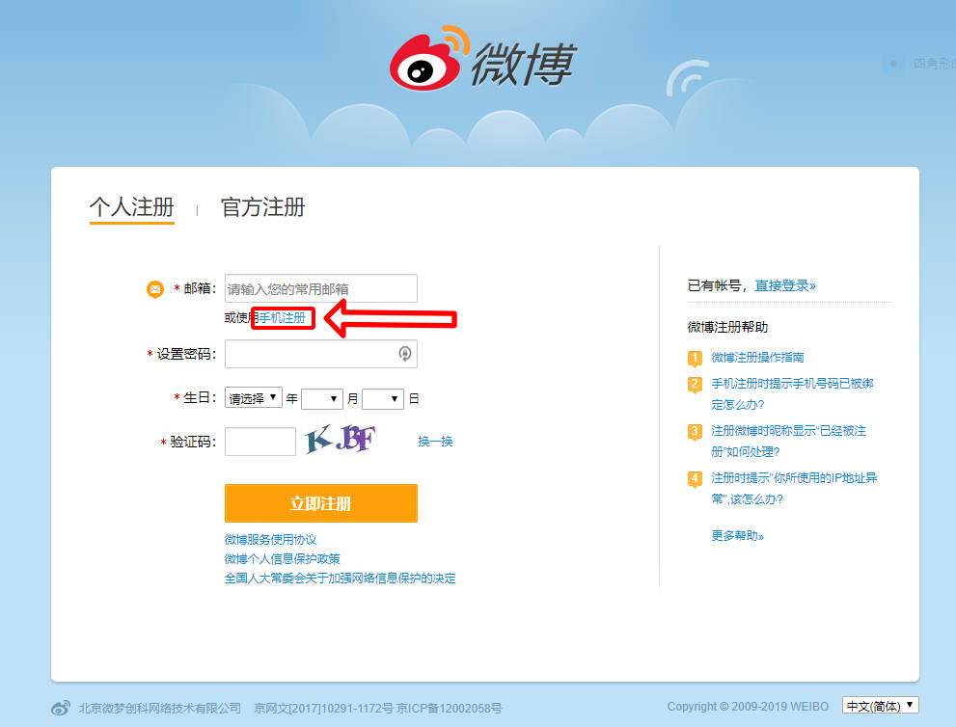Click the Weibo logo at top
This screenshot has width=956, height=727.
pyautogui.click(x=483, y=59)
